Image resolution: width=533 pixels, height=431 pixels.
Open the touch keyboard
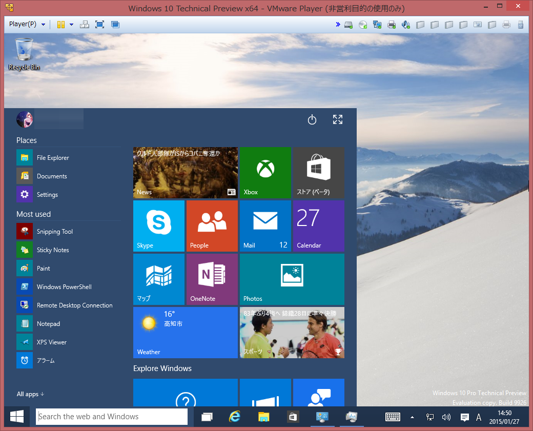point(393,417)
